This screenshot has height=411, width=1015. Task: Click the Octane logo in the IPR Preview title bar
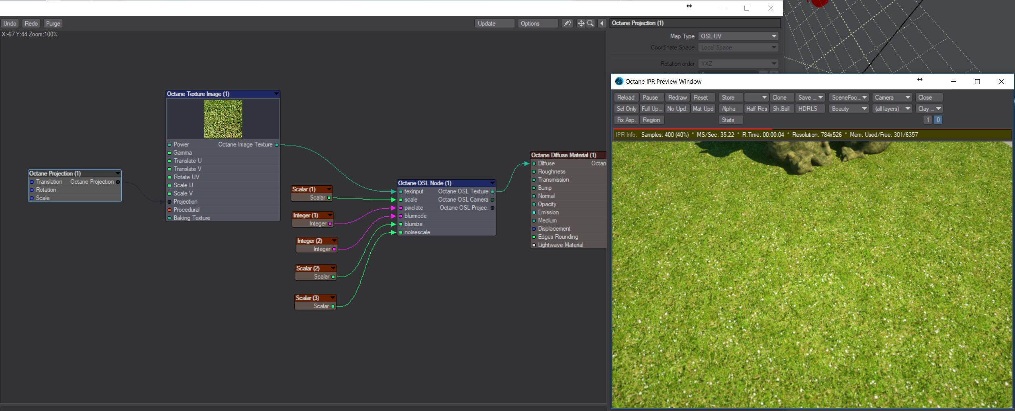point(619,82)
